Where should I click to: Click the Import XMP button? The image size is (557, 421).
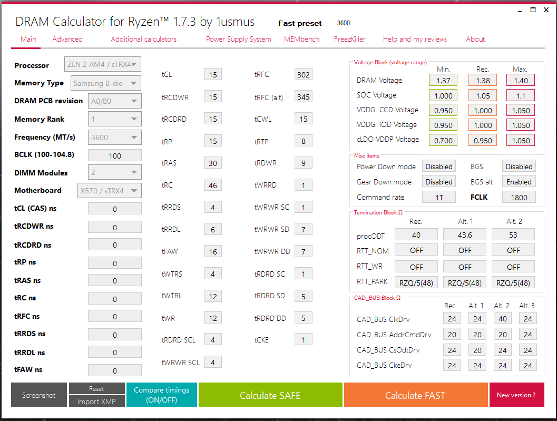pos(96,401)
